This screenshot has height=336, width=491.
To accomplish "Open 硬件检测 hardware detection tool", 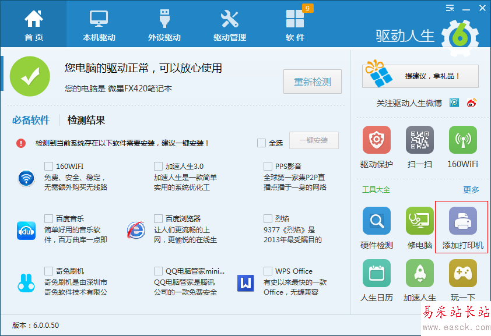I will (x=376, y=221).
